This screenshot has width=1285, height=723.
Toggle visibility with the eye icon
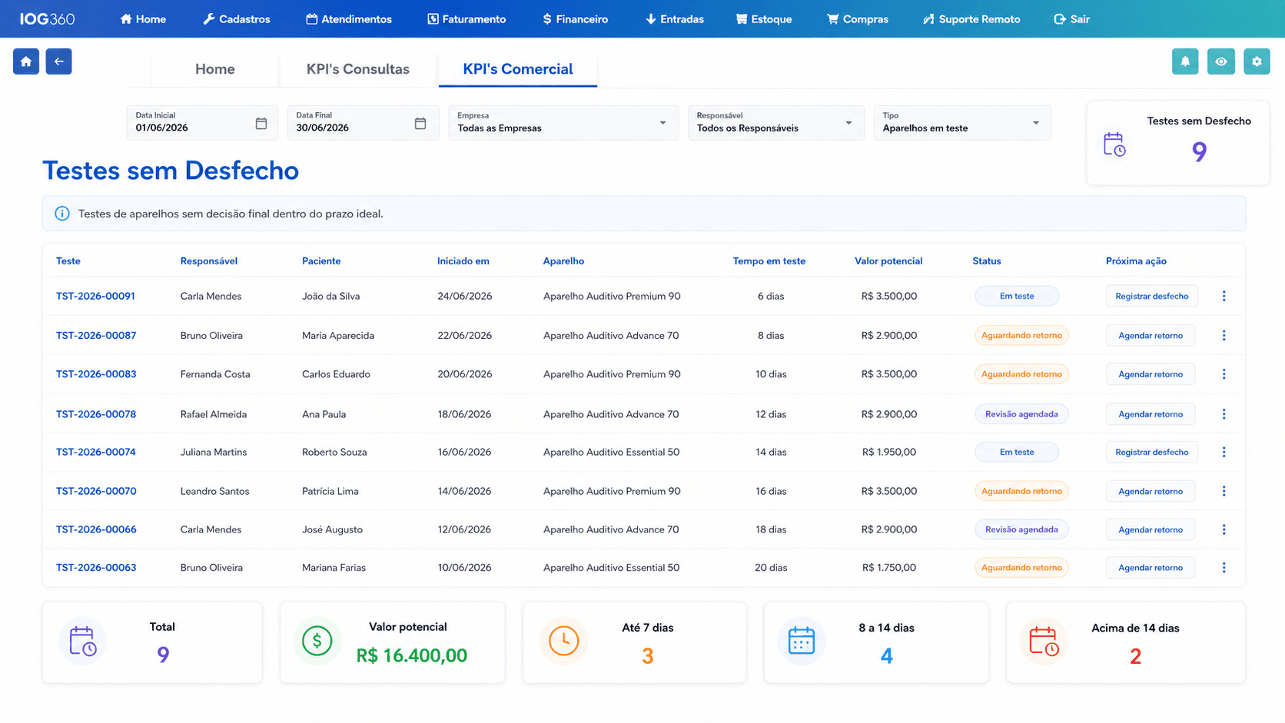click(x=1220, y=61)
